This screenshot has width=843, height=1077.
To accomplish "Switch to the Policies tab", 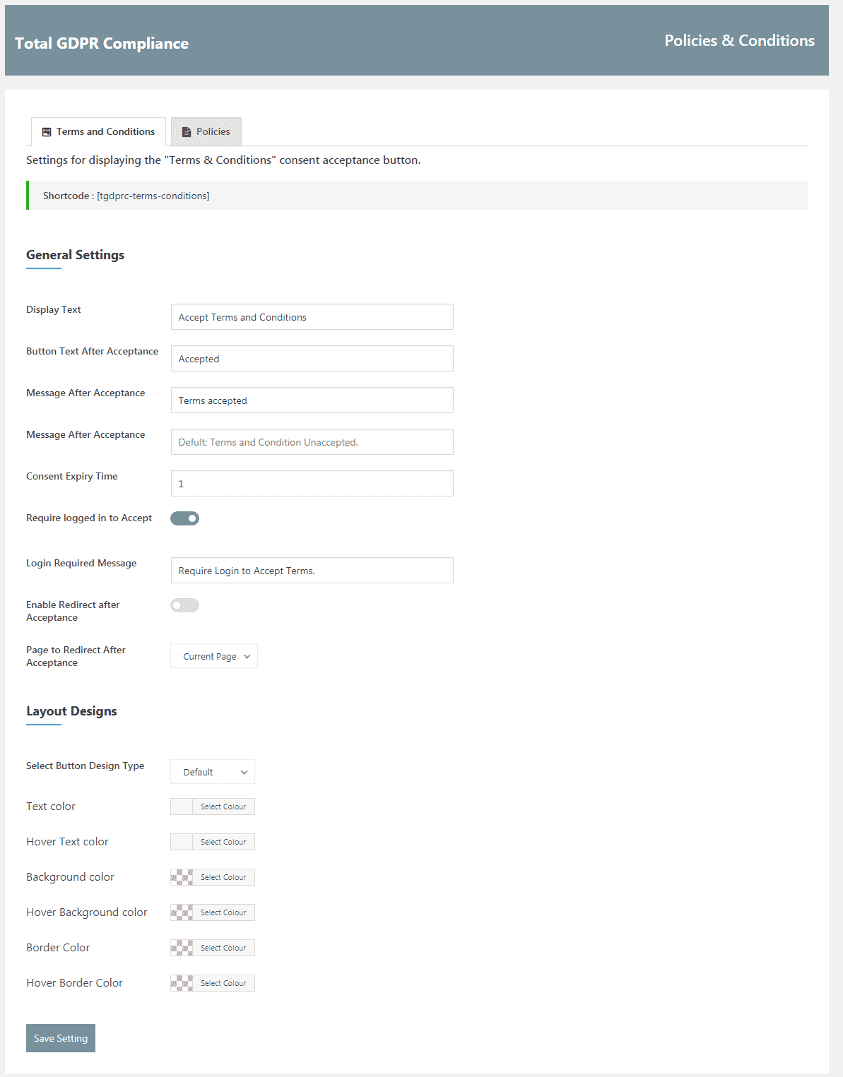I will click(x=206, y=132).
